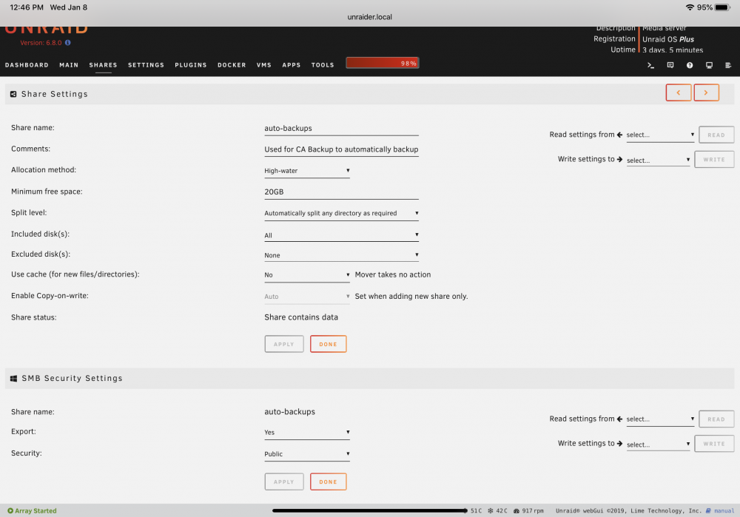Click the info monitor icon in header
The image size is (740, 517).
click(709, 65)
